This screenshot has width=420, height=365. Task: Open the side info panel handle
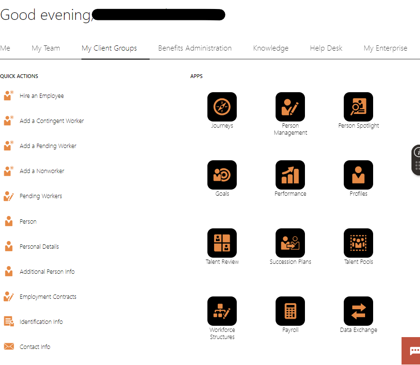coord(416,160)
